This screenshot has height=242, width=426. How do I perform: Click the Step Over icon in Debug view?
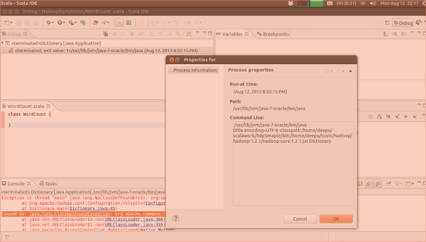[x=160, y=34]
